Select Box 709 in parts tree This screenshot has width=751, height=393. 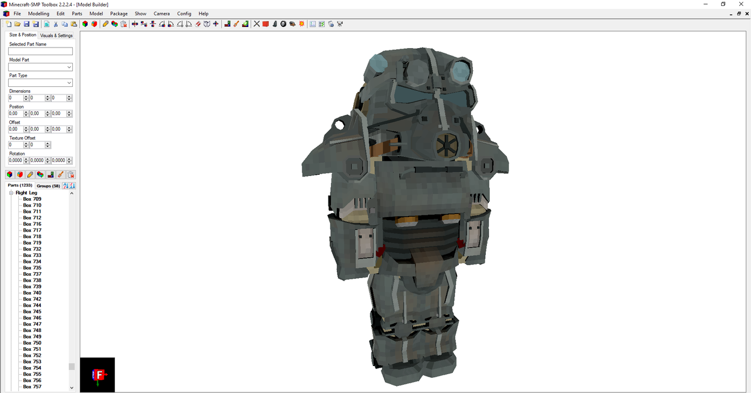[32, 199]
